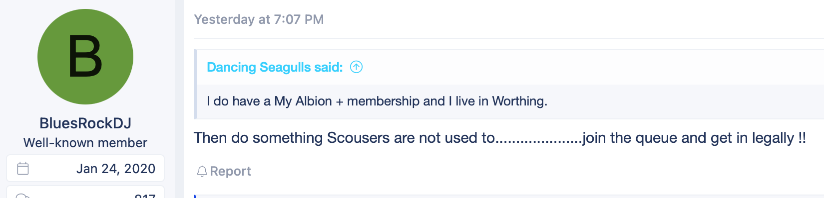Click the up-arrow icon beside Dancing Seagulls said
The height and width of the screenshot is (198, 824).
coord(356,67)
